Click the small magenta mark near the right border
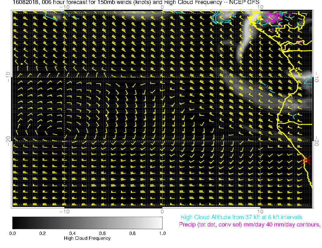This screenshot has height=248, width=322. [299, 42]
